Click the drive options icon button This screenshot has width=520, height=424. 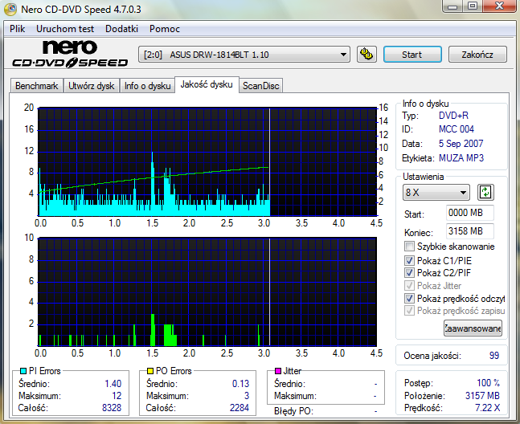(x=366, y=54)
